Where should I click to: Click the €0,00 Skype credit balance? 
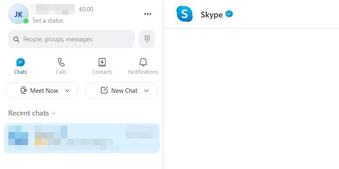86,9
